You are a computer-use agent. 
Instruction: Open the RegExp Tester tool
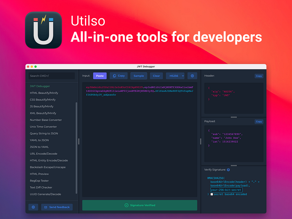click(40, 180)
